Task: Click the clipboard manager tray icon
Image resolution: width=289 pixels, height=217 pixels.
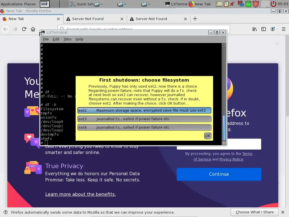Action: [x=226, y=4]
